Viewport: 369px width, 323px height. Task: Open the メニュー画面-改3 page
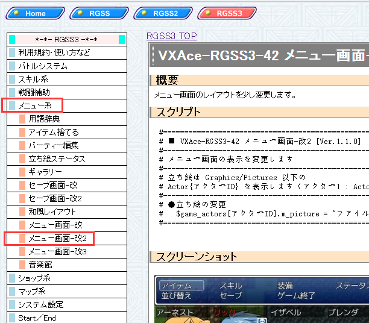(67, 251)
